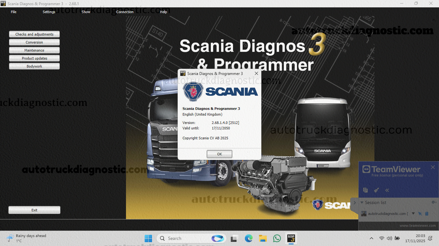Select the TeamViewer whiteboard brush icon
Viewport: 439px width, 246px height.
coord(376,190)
